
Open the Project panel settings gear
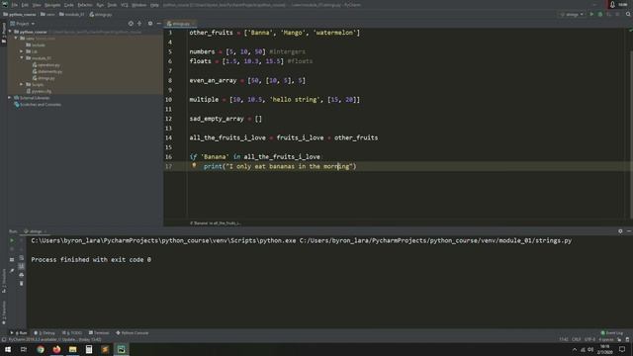[x=150, y=24]
